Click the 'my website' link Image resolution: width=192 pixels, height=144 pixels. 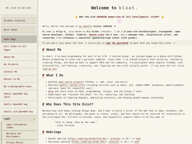coord(85,26)
